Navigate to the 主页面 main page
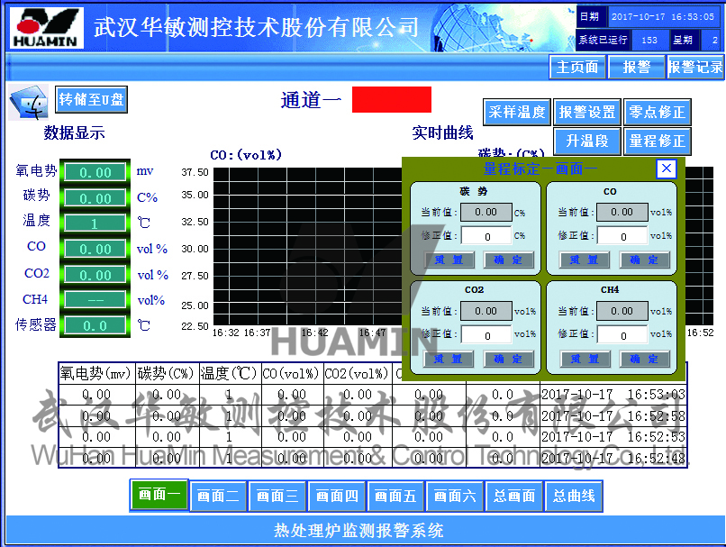The image size is (726, 547). 577,67
